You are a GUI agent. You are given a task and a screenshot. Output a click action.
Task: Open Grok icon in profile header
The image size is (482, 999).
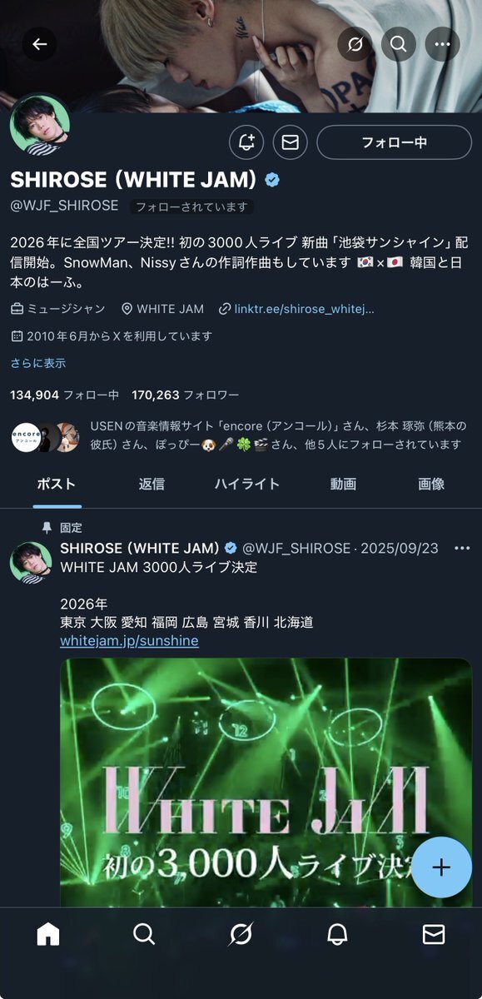point(355,44)
